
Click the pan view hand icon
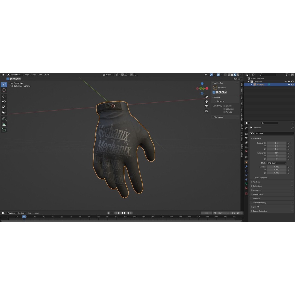click(x=206, y=102)
